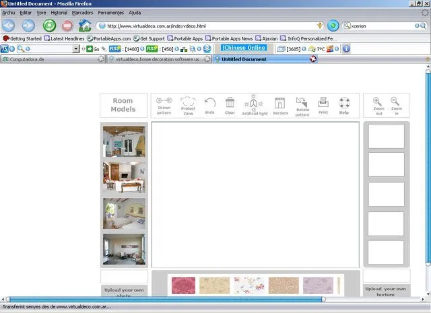
Task: Open the Ferramentes menu
Action: [110, 13]
